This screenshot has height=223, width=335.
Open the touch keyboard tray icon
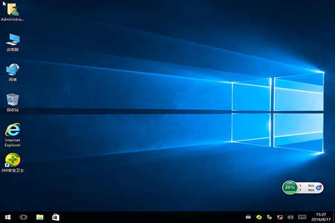point(302,217)
